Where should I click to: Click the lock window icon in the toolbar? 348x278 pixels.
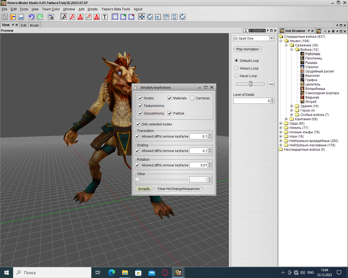[51, 17]
